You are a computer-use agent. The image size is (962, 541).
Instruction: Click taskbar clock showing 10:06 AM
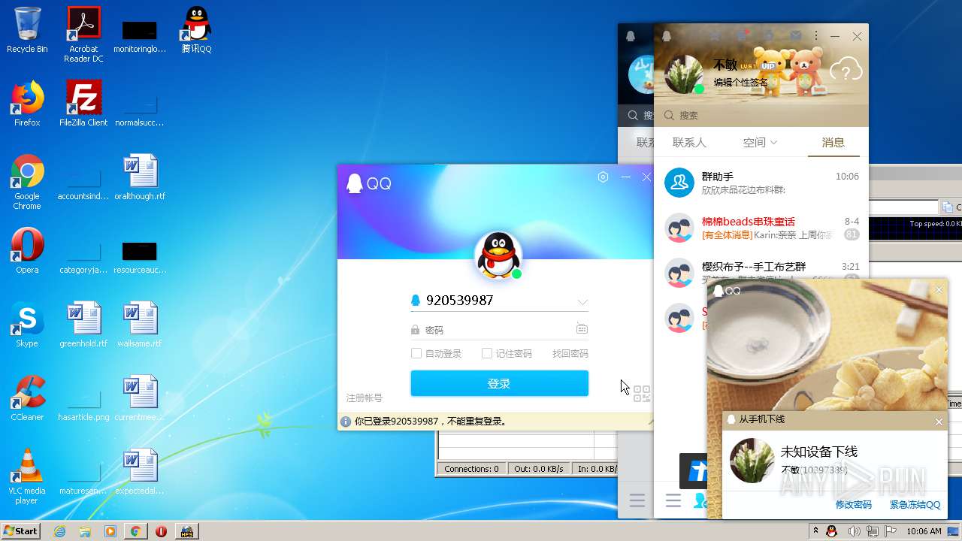coord(924,531)
